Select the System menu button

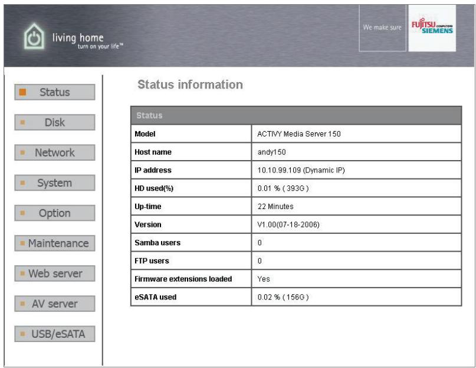tap(55, 183)
